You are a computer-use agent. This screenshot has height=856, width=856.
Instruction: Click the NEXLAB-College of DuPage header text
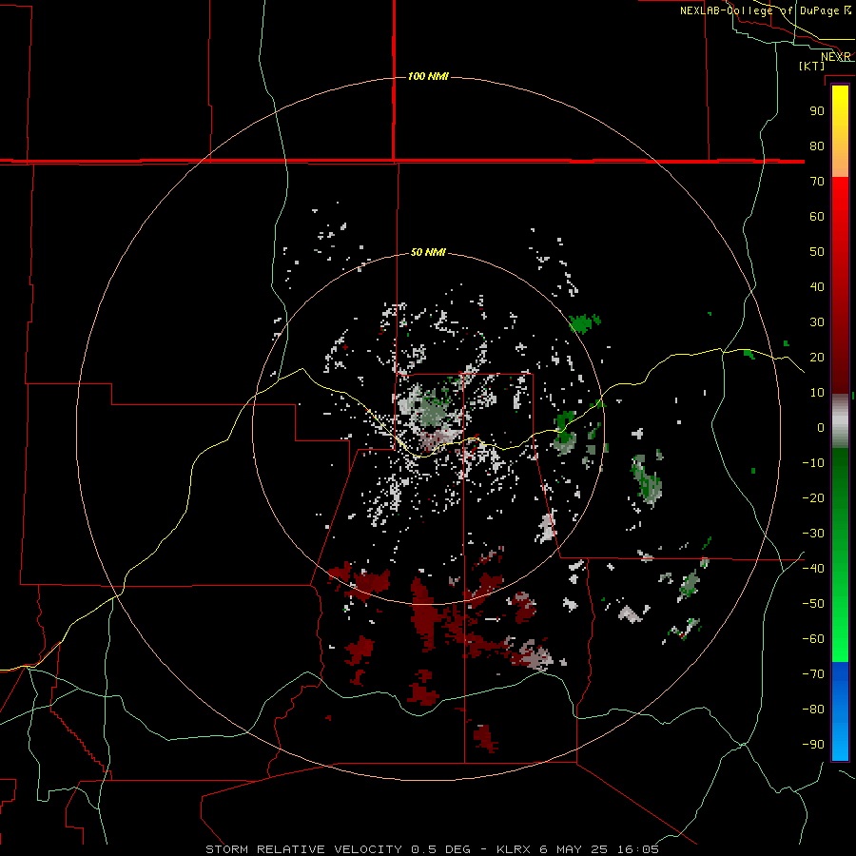tap(766, 10)
